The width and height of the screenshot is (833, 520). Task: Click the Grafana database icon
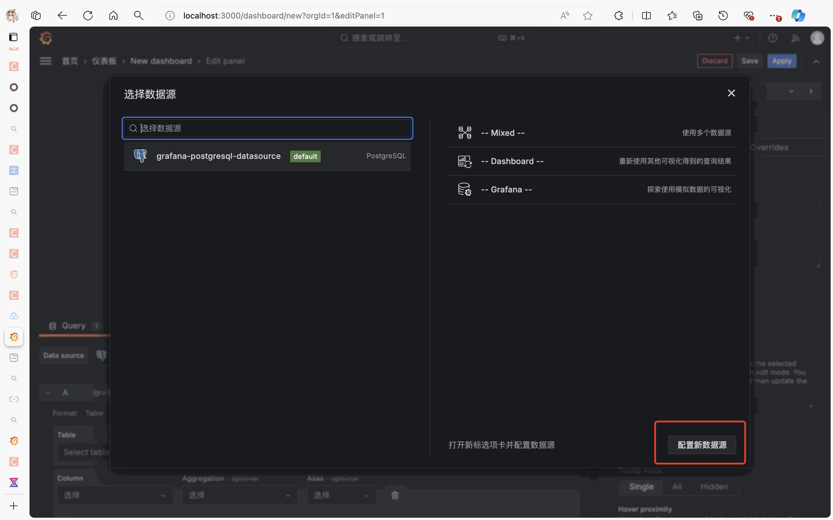click(465, 189)
